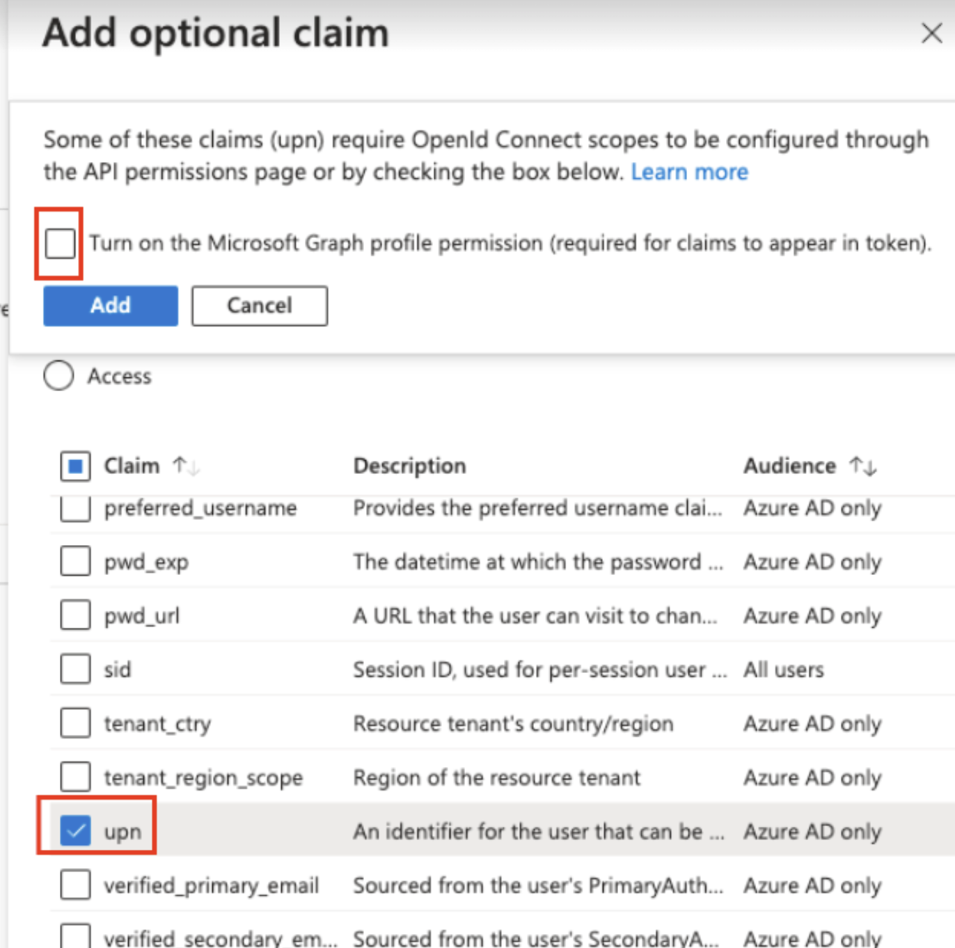Enable the Microsoft Graph profile permission checkbox

point(60,244)
